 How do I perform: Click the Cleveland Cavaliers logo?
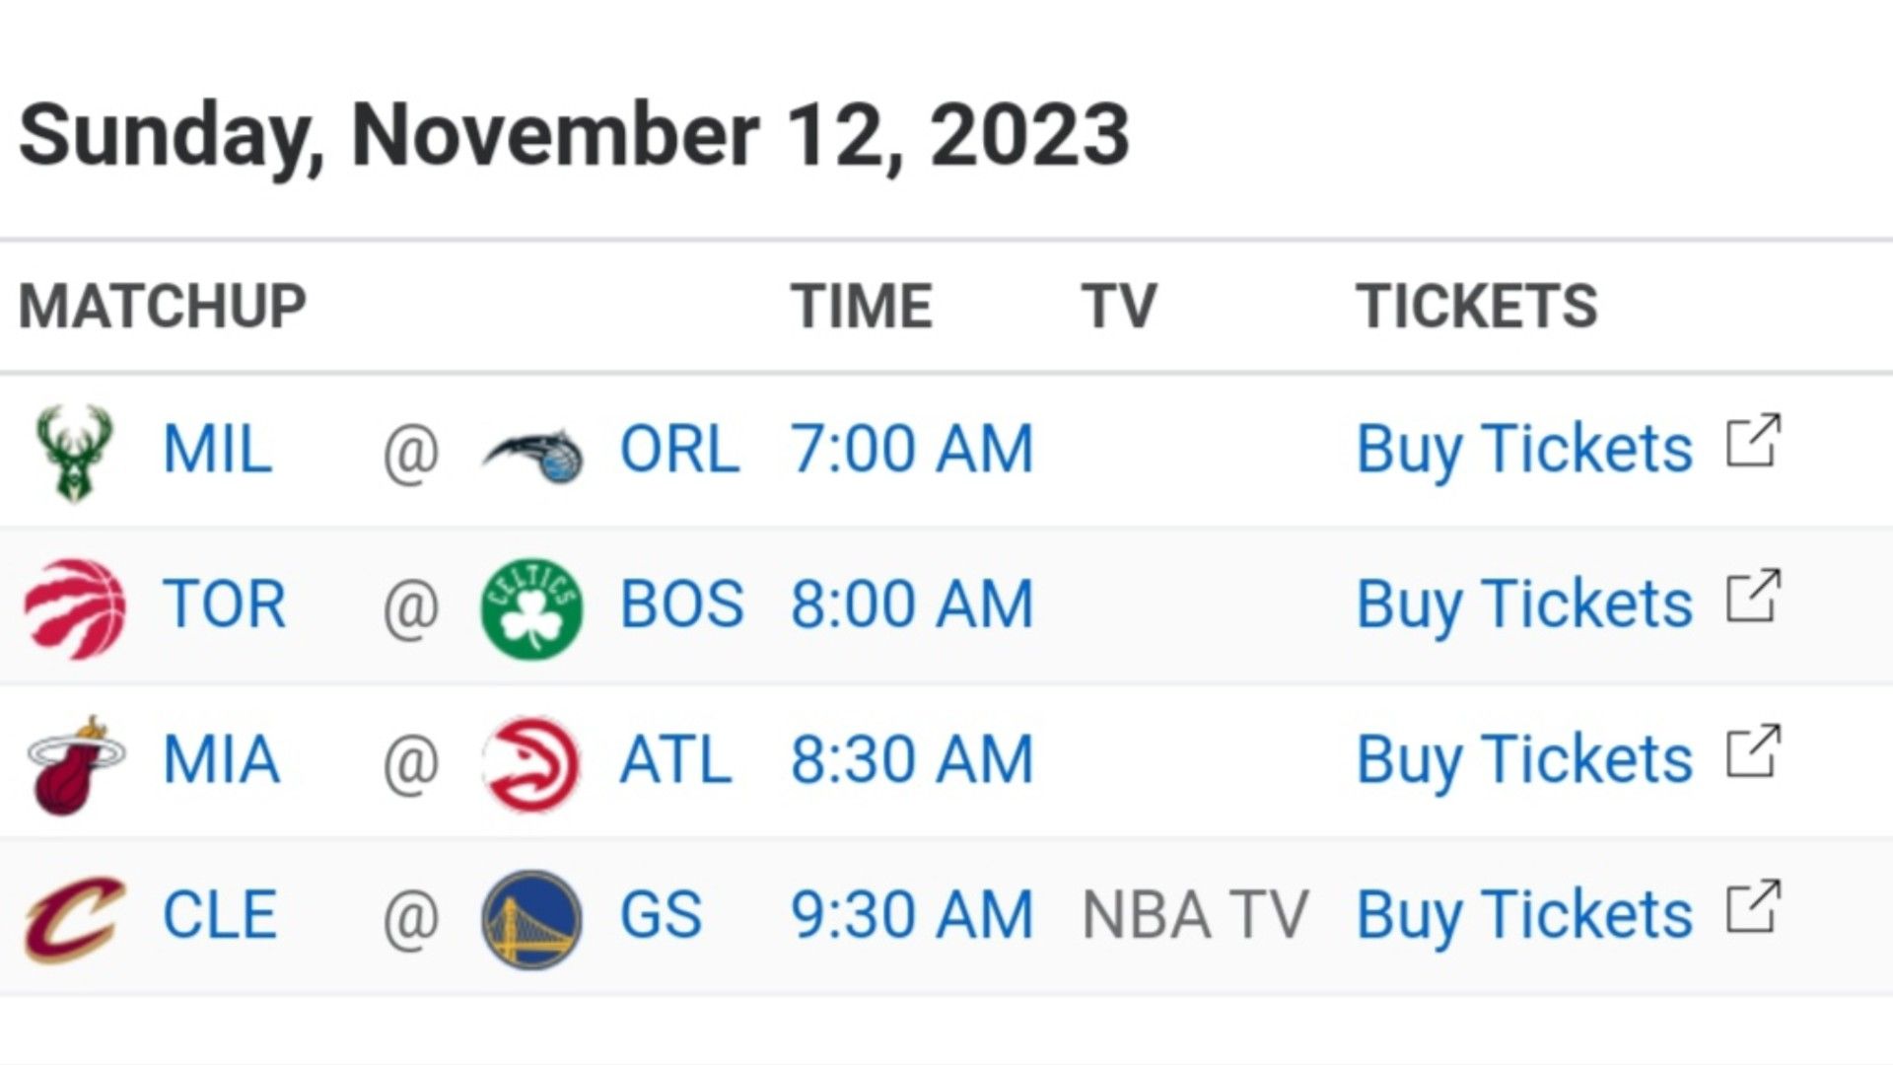(75, 919)
